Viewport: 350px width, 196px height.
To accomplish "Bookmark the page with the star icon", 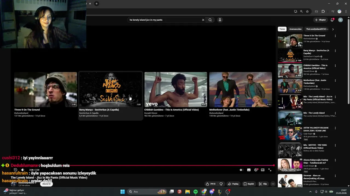I will point(307,11).
